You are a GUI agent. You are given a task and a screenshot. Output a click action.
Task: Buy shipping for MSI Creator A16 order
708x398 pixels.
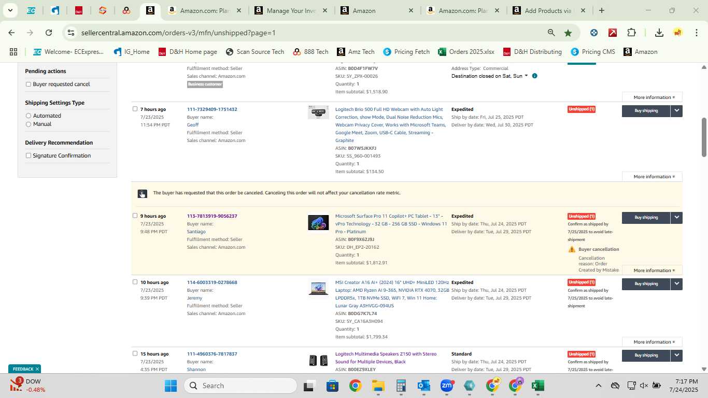[646, 283]
